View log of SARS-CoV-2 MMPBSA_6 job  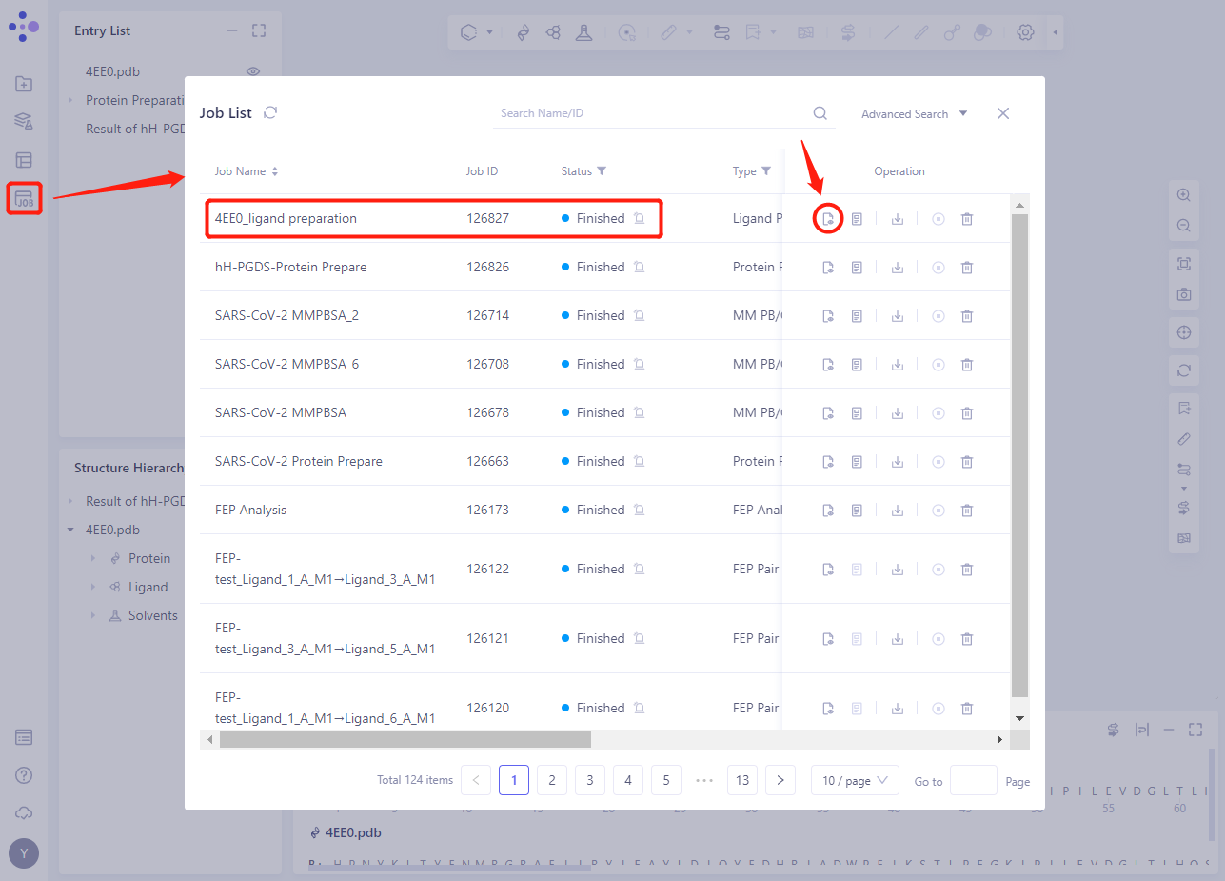tap(857, 365)
